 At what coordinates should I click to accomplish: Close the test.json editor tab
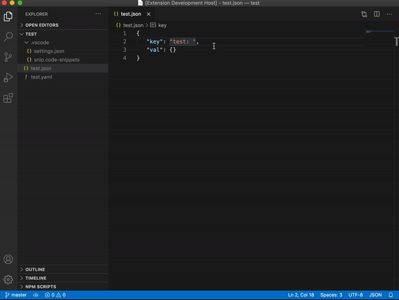(x=148, y=14)
